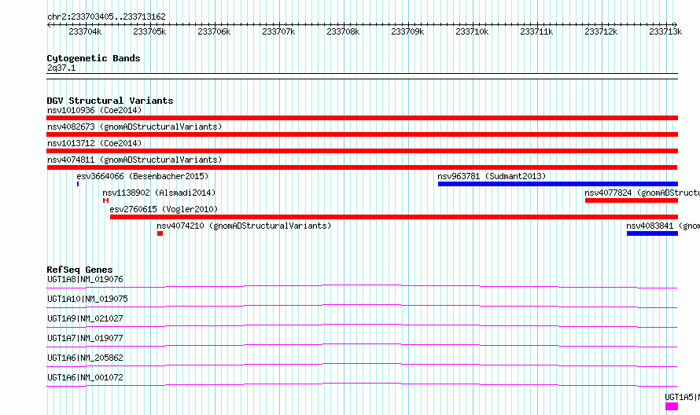Click the UGT1A6|NM_205862 gene label
Screen dimensions: 700x415
(x=85, y=358)
